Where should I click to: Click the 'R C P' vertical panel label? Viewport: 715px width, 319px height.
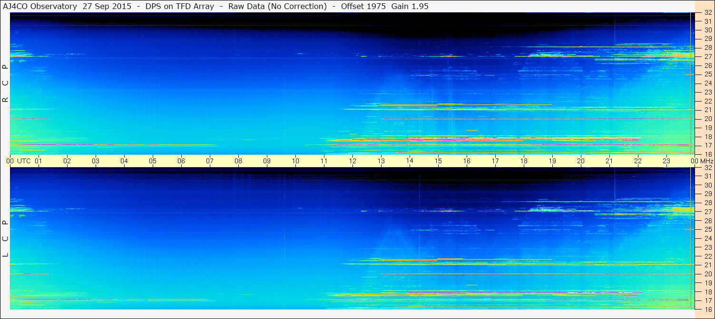click(5, 84)
